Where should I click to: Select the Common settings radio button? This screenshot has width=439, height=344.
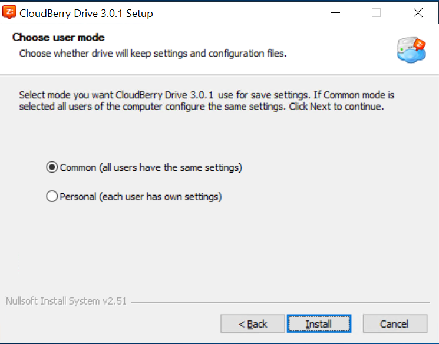coord(52,167)
